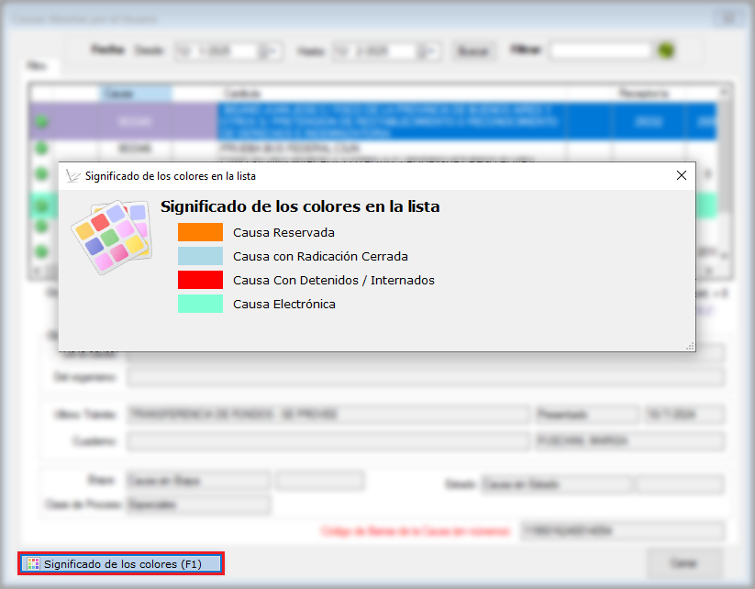Click the green status icon in the second list row
Viewport: 755px width, 589px height.
click(x=41, y=148)
